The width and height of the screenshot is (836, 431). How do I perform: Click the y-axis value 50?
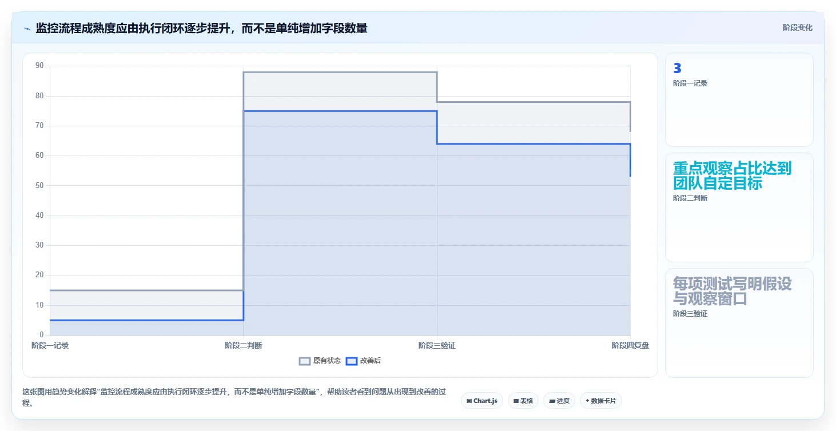[x=39, y=185]
